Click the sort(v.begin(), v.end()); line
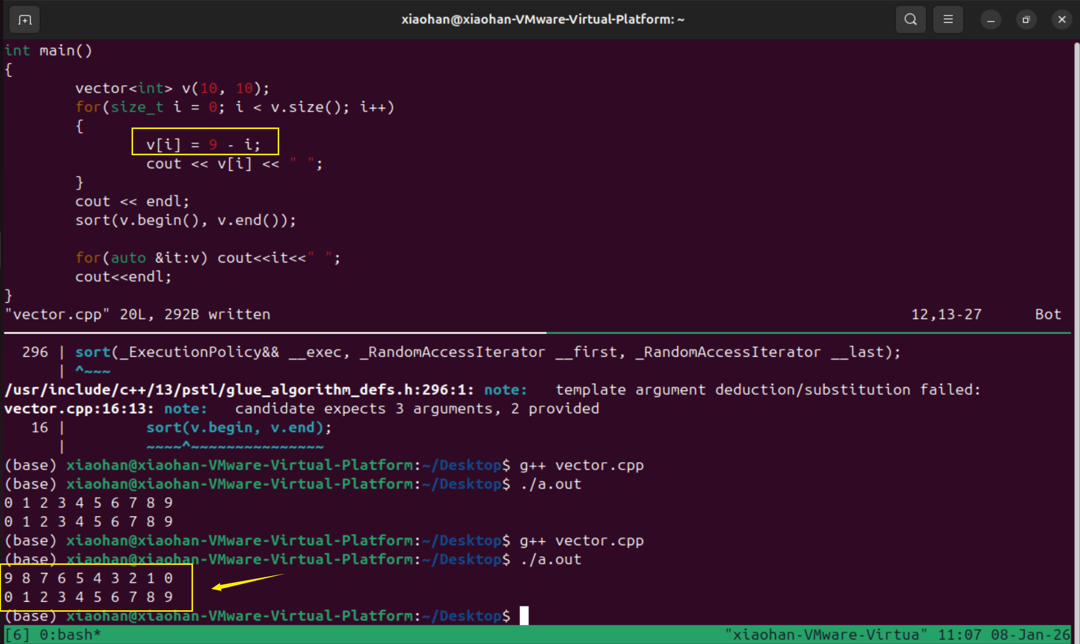This screenshot has width=1080, height=644. tap(185, 220)
